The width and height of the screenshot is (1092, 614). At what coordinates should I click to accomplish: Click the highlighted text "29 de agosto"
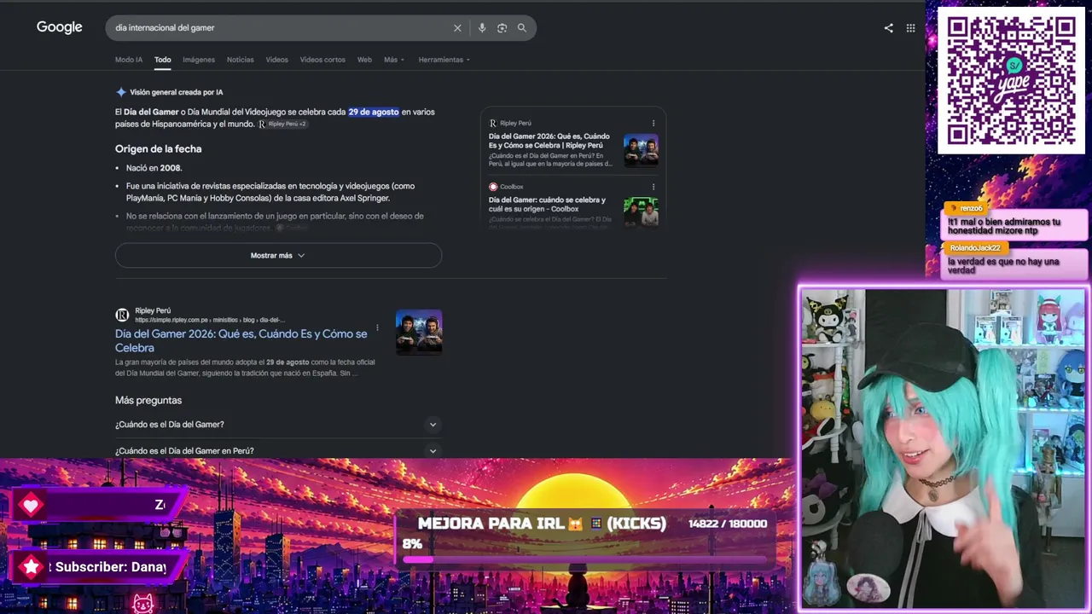pyautogui.click(x=374, y=112)
